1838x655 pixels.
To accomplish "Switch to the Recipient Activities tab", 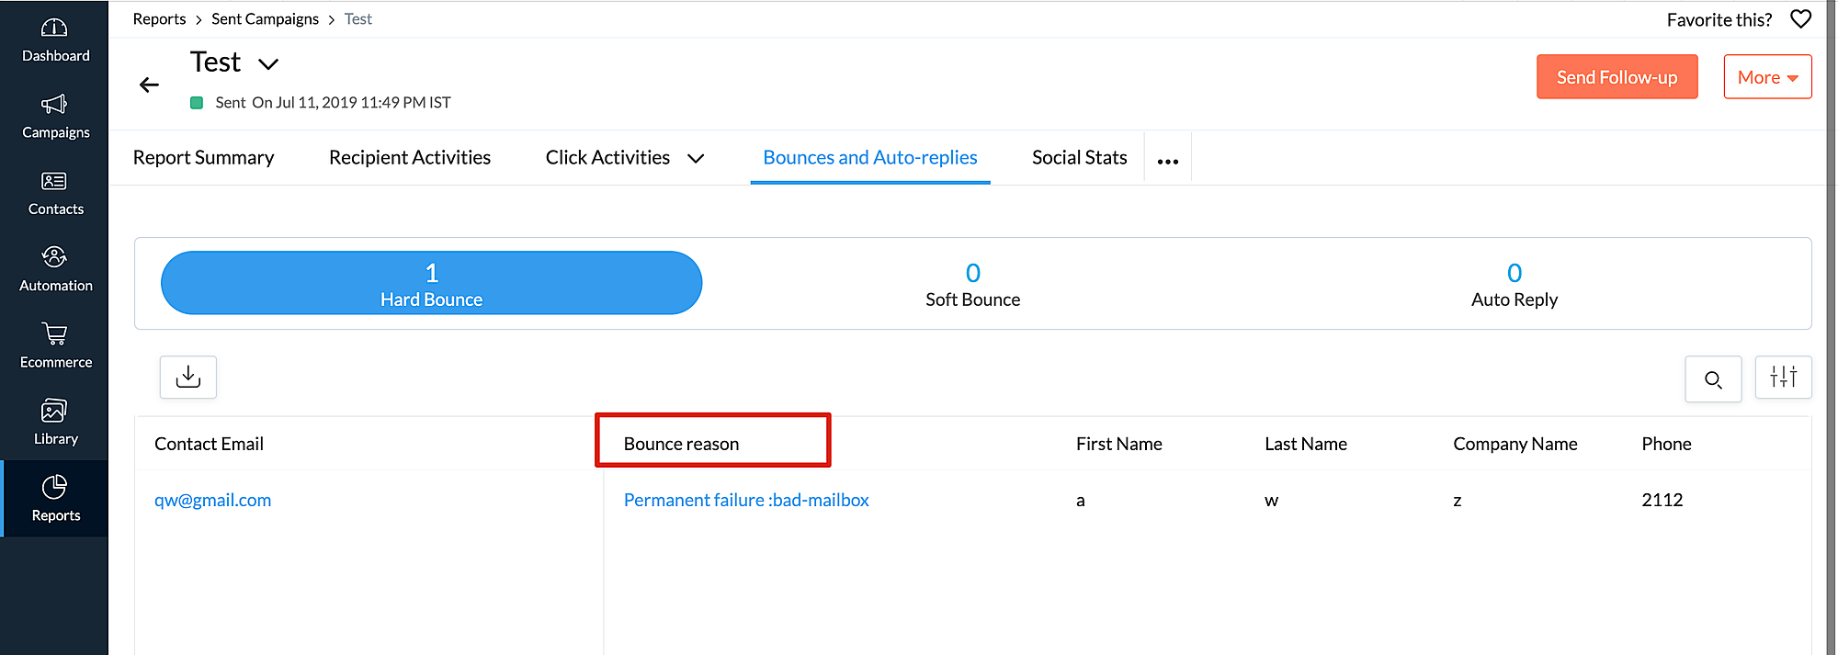I will coord(410,158).
